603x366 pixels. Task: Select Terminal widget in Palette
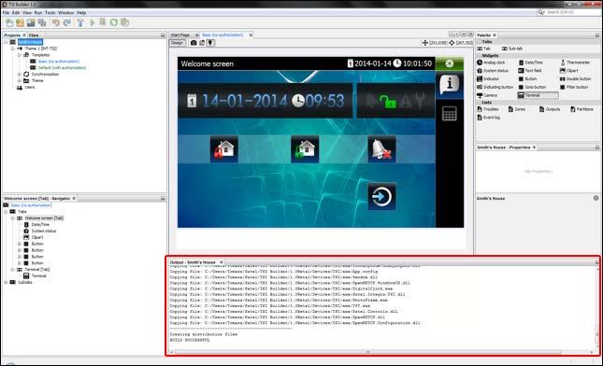(x=538, y=95)
